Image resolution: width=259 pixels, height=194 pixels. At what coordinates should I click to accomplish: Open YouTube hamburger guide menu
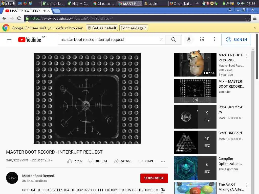9,40
